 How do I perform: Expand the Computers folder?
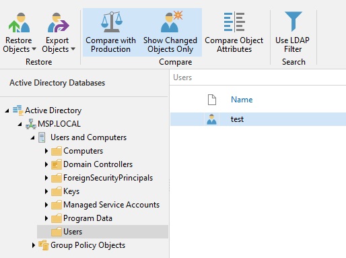tap(46, 151)
